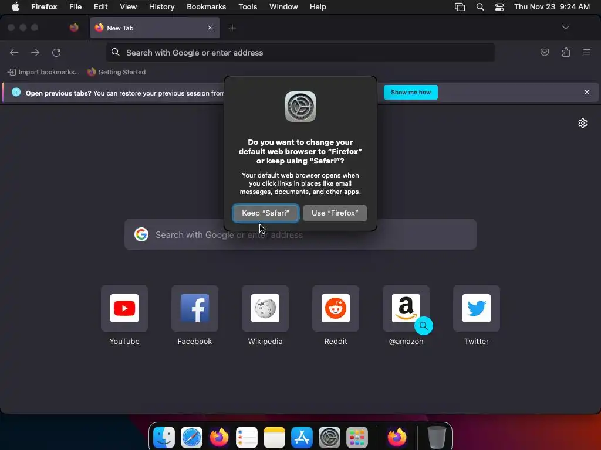Open the View menu
The height and width of the screenshot is (450, 601).
pos(129,7)
